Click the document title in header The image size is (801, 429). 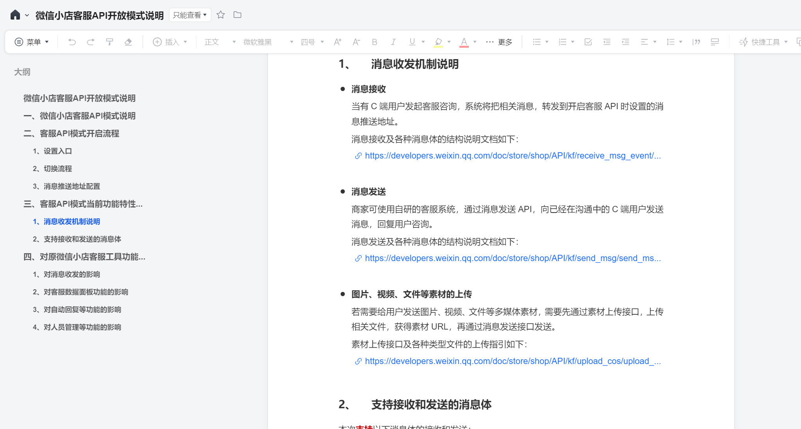[x=99, y=15]
